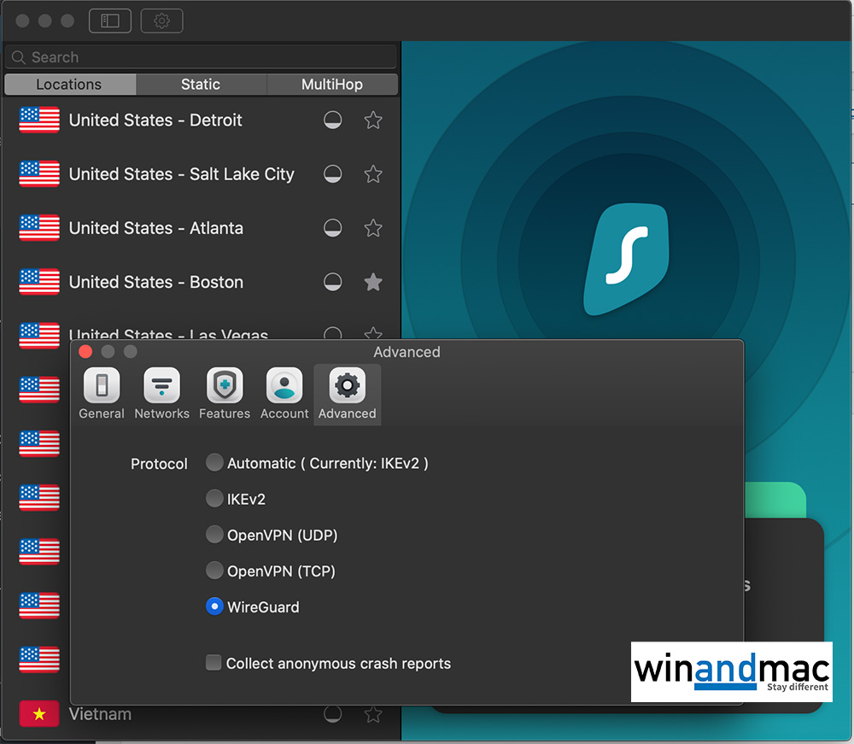Screen dimensions: 854x744
Task: Click the sidebar toggle toolbar icon
Action: (110, 21)
